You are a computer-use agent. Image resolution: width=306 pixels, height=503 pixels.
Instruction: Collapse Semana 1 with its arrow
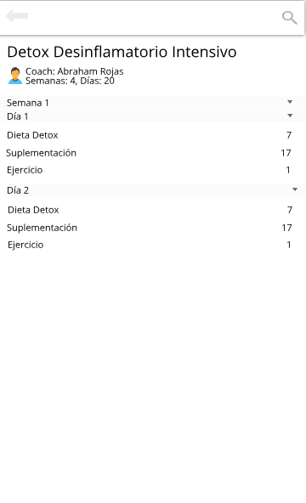coord(290,102)
